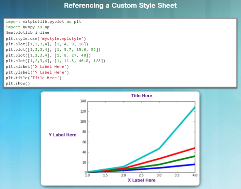The image size is (241, 189).
Task: Click the chart's 'X Label Here' axis label
Action: tap(141, 180)
